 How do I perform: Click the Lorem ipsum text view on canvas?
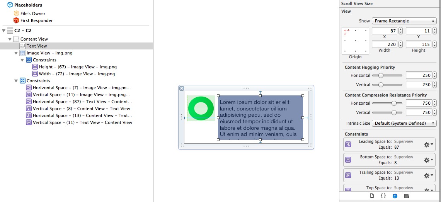tap(261, 117)
